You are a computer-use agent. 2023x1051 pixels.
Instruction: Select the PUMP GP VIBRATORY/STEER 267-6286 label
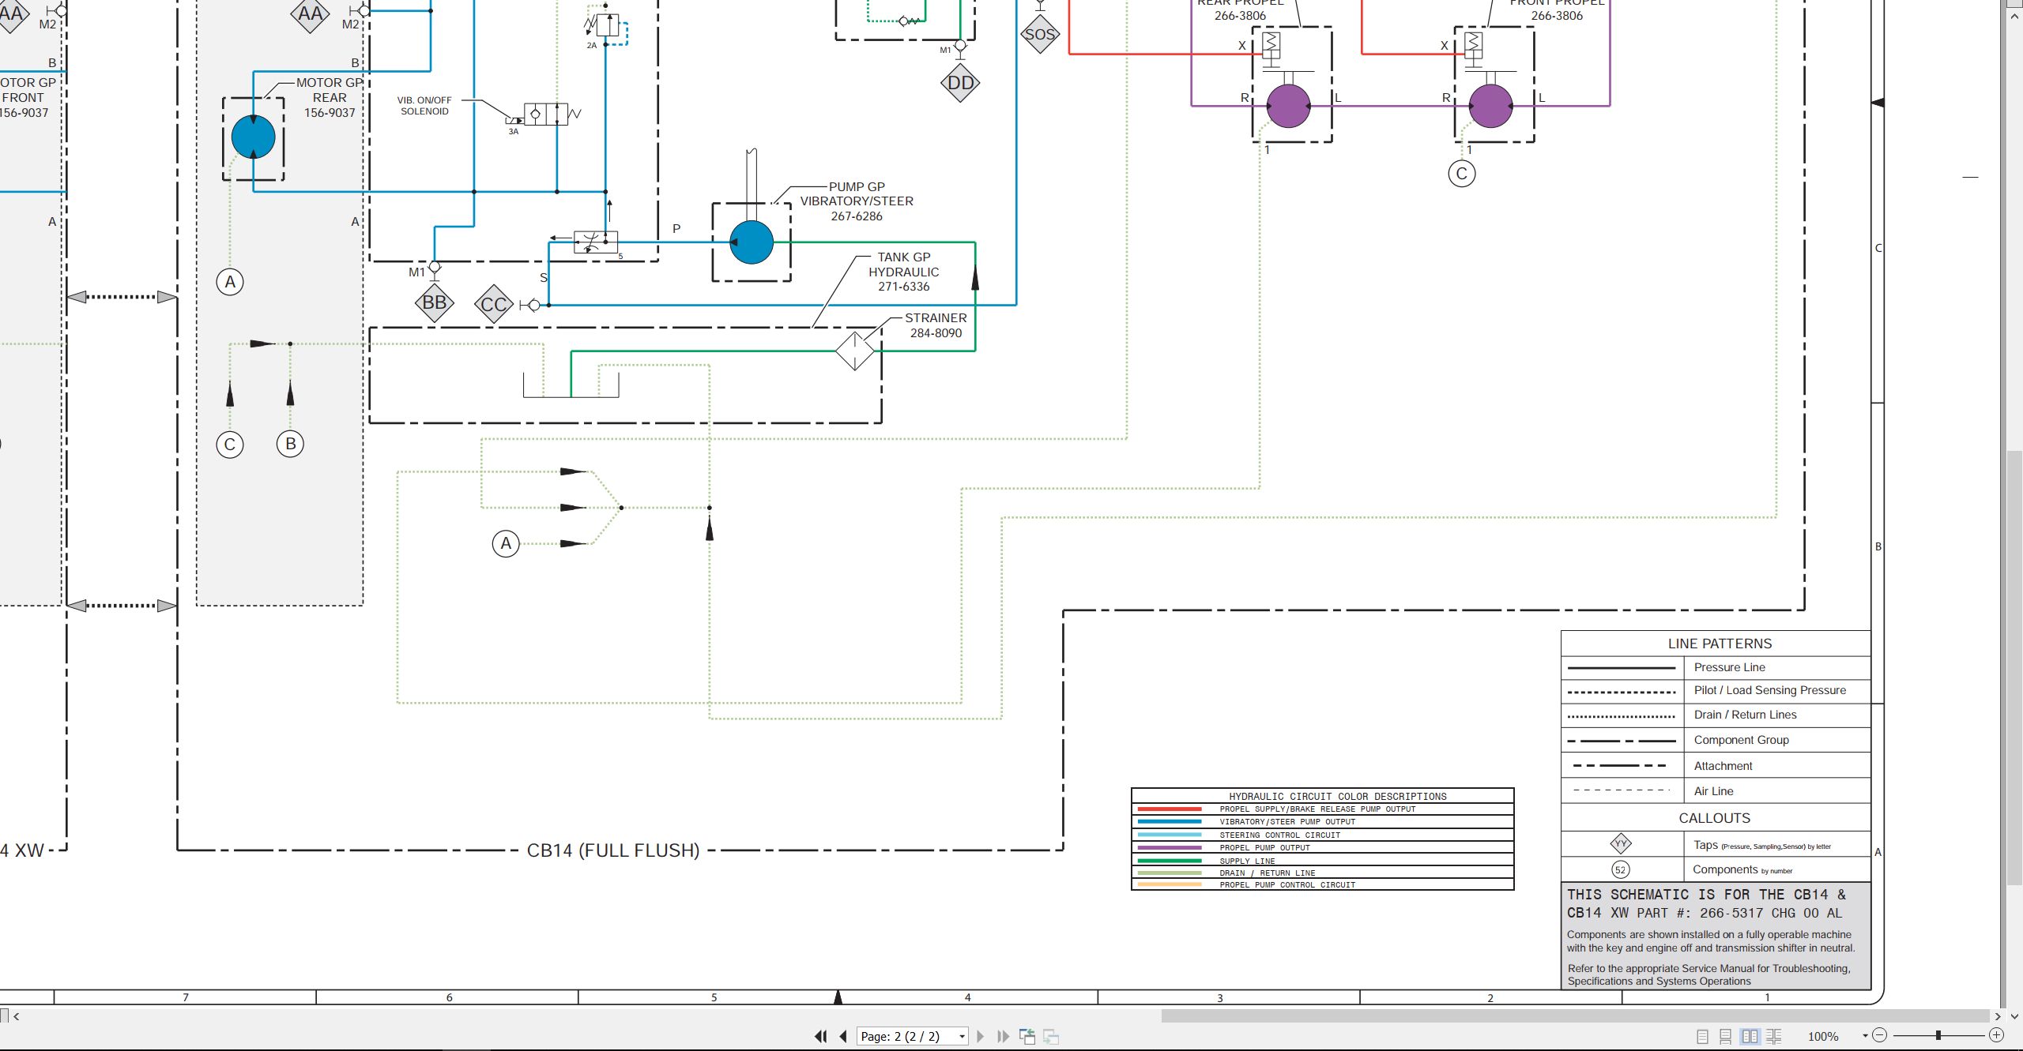pyautogui.click(x=857, y=201)
